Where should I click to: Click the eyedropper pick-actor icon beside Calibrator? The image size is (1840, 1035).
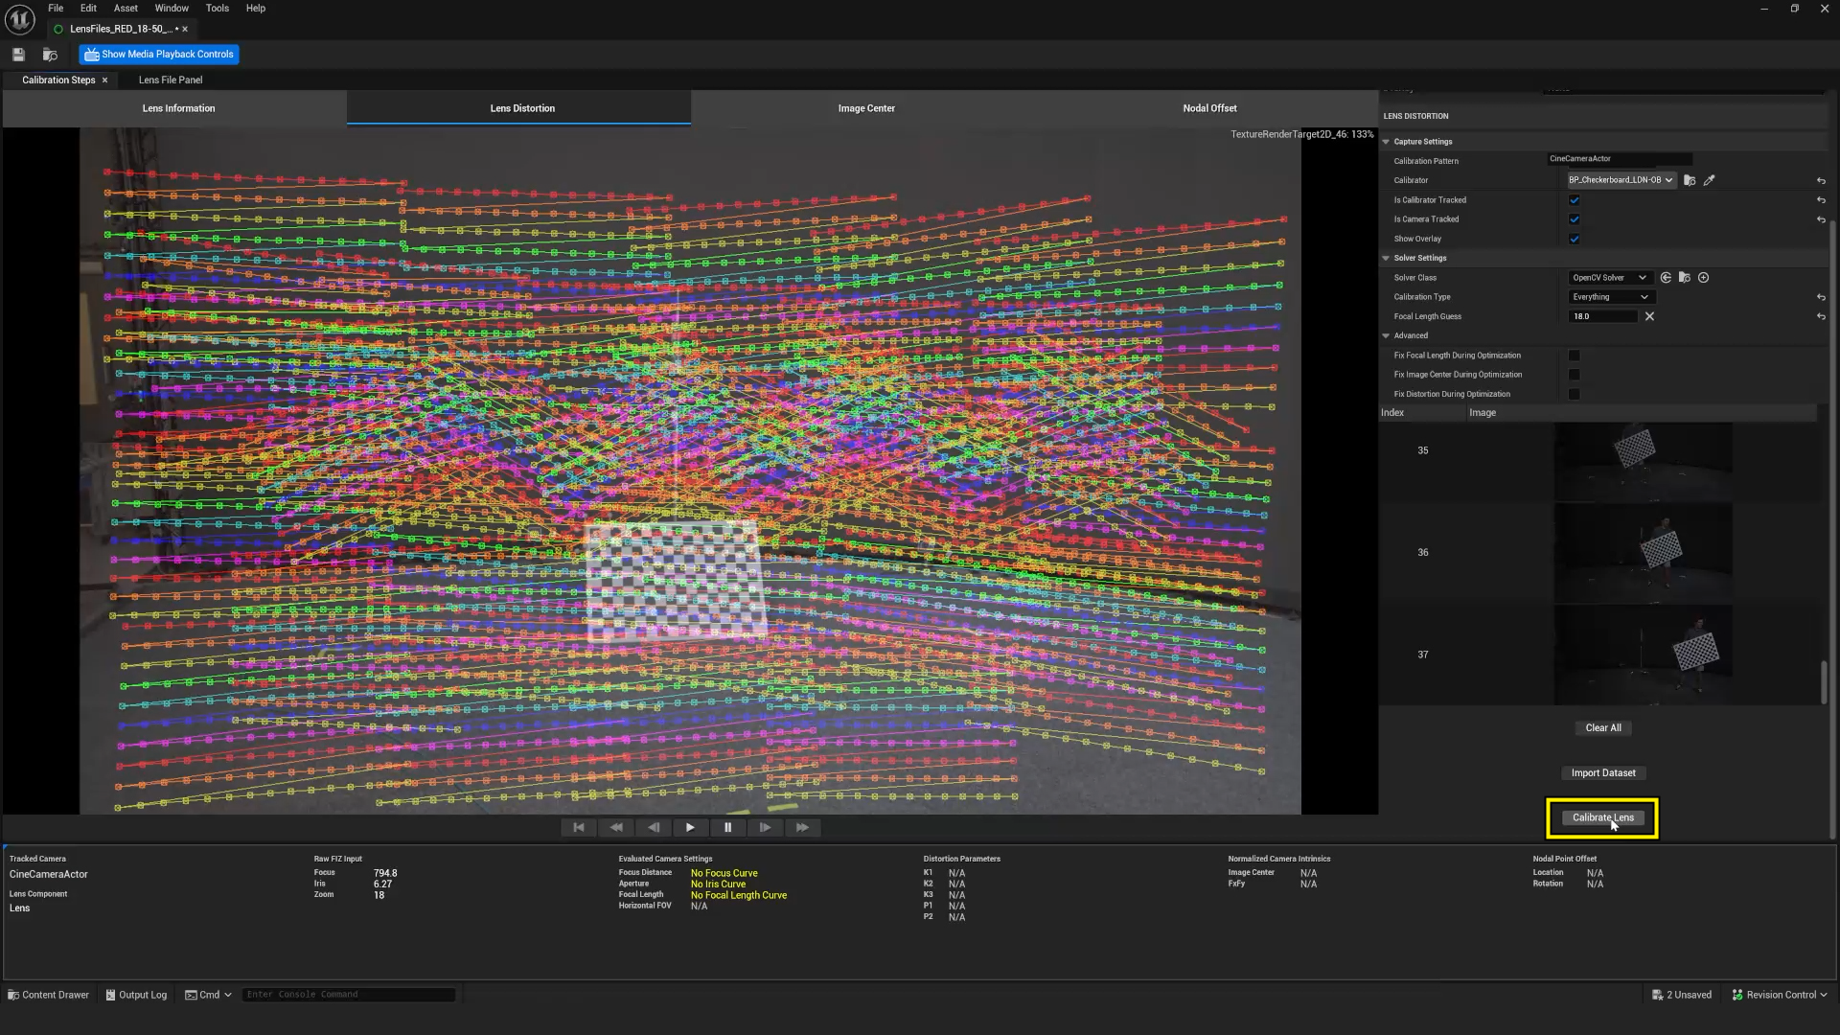point(1709,180)
